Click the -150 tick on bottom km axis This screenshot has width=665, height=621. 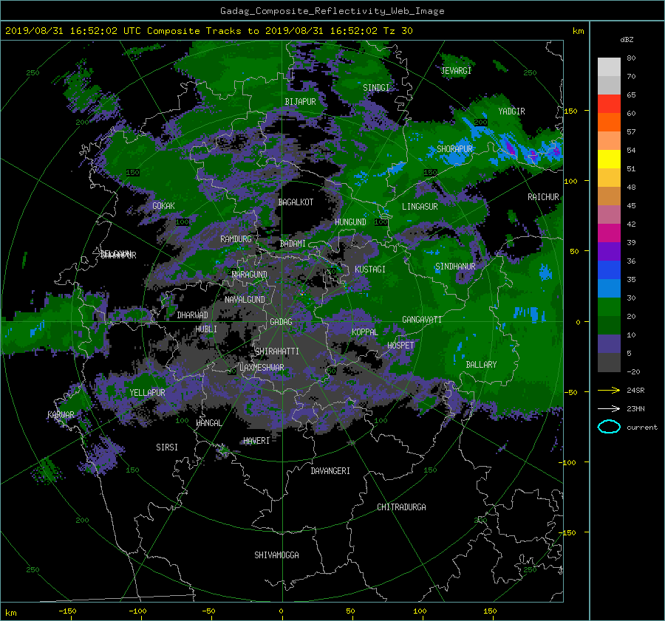(67, 611)
